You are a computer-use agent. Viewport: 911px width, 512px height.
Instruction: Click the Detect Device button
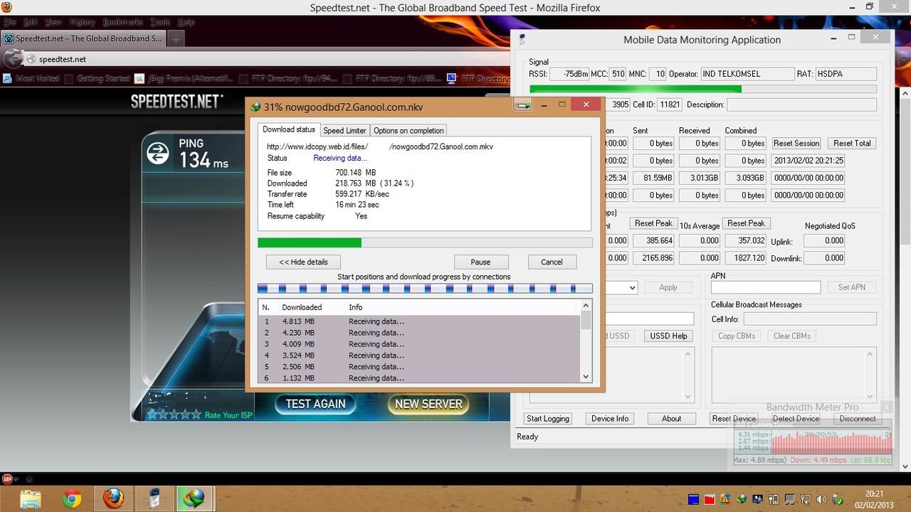[x=796, y=419]
